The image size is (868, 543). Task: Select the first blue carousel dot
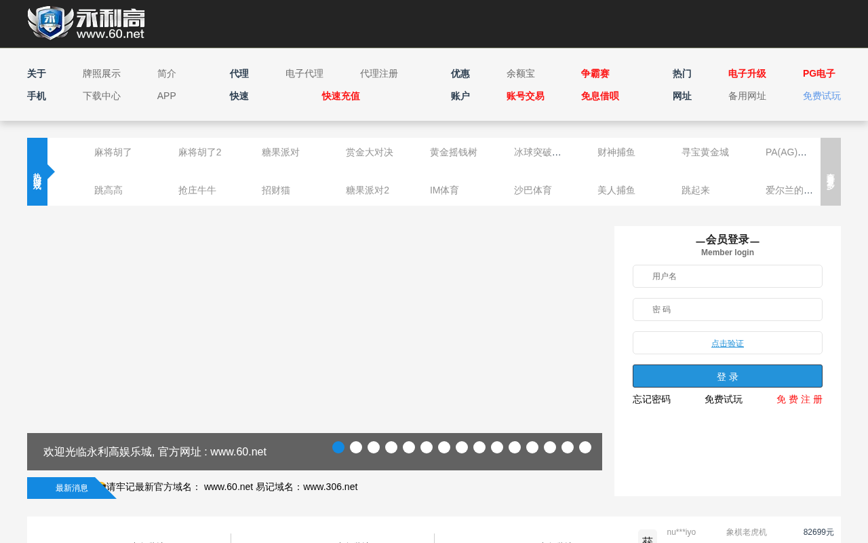coord(338,447)
